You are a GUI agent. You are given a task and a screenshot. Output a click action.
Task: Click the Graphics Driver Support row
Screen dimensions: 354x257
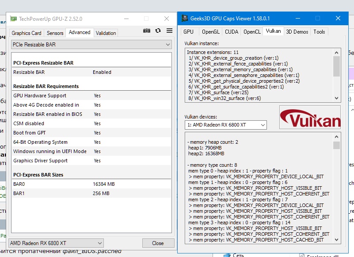click(x=91, y=161)
